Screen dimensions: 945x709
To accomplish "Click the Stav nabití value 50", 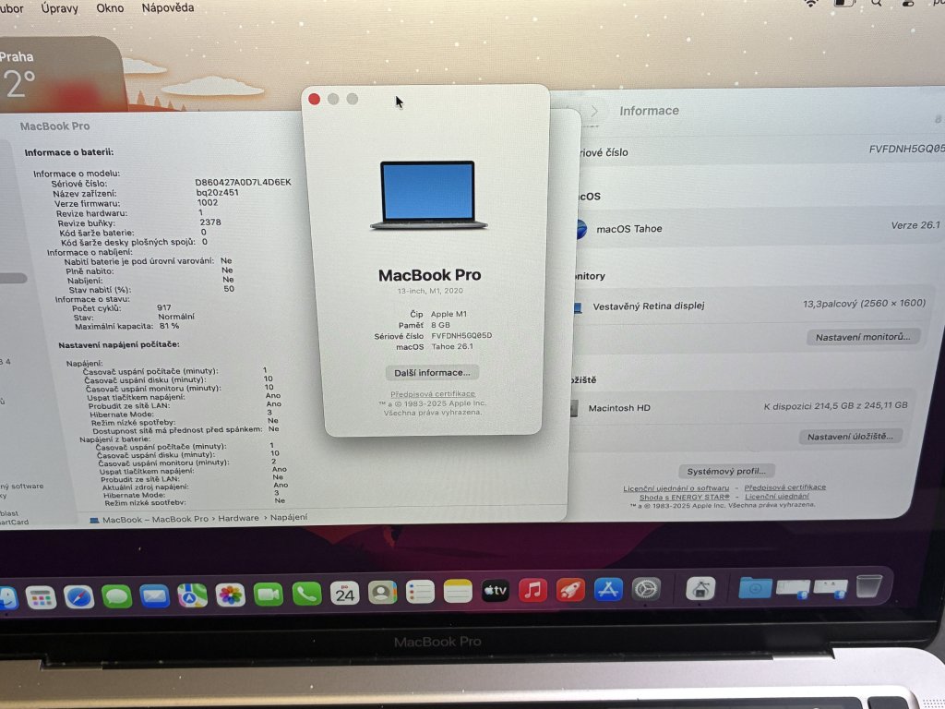I will tap(229, 289).
